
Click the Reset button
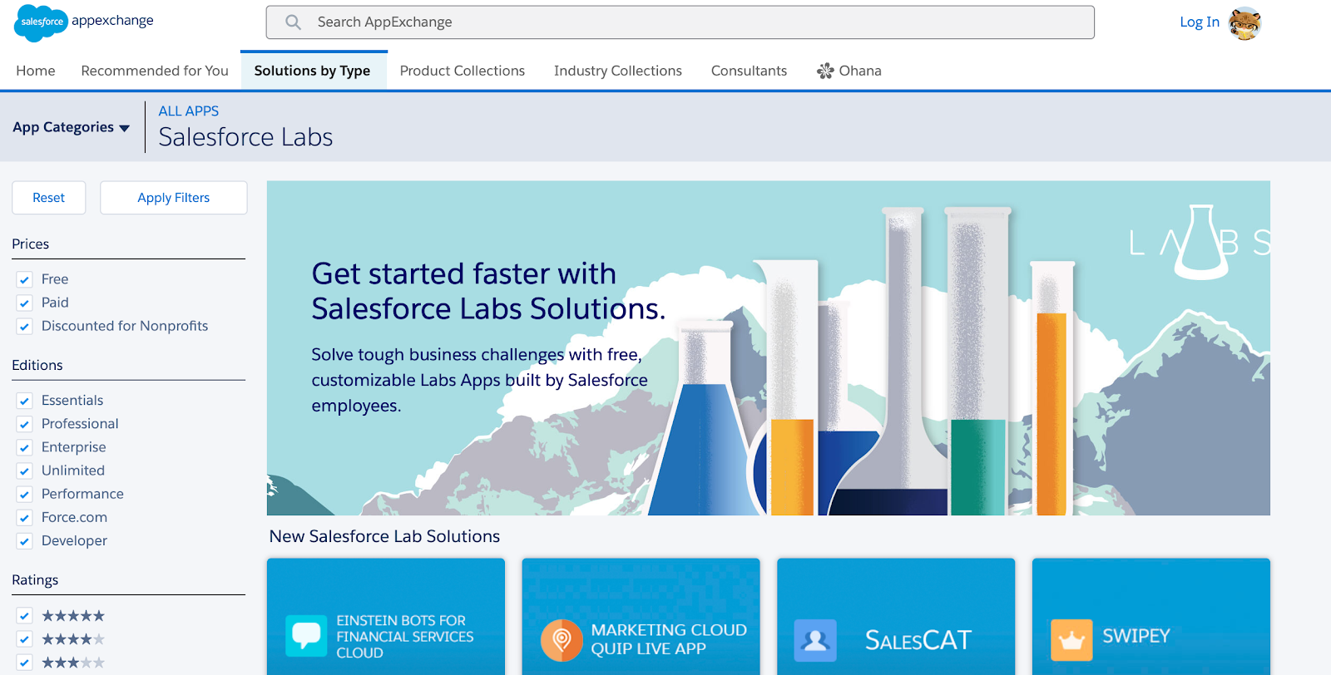pyautogui.click(x=49, y=198)
